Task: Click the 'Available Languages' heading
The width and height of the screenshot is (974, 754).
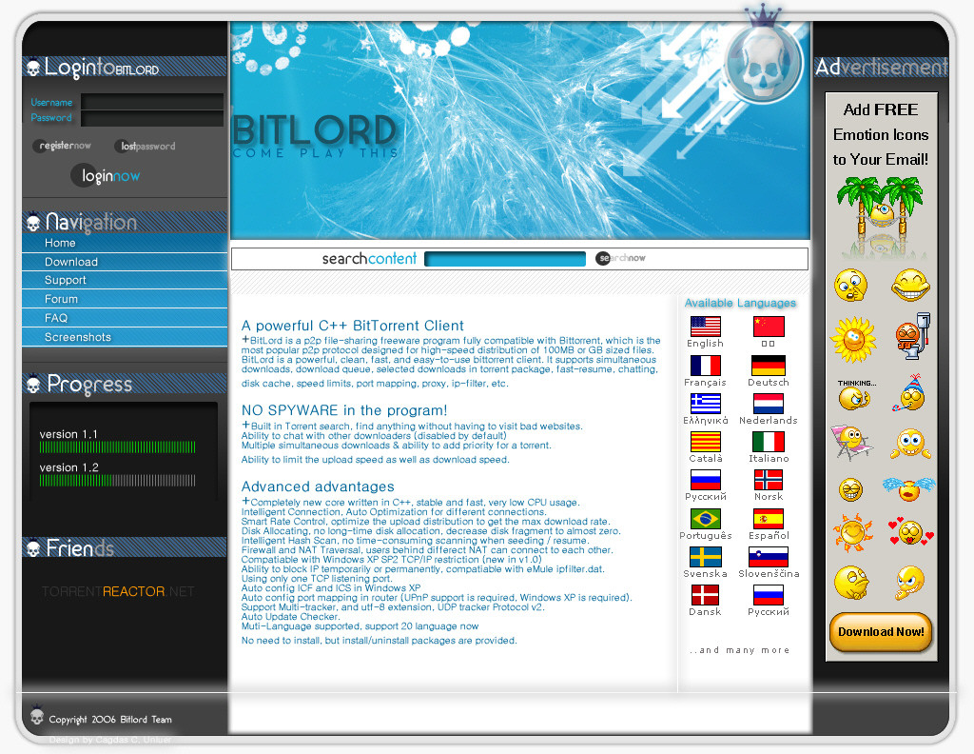Action: (x=740, y=303)
